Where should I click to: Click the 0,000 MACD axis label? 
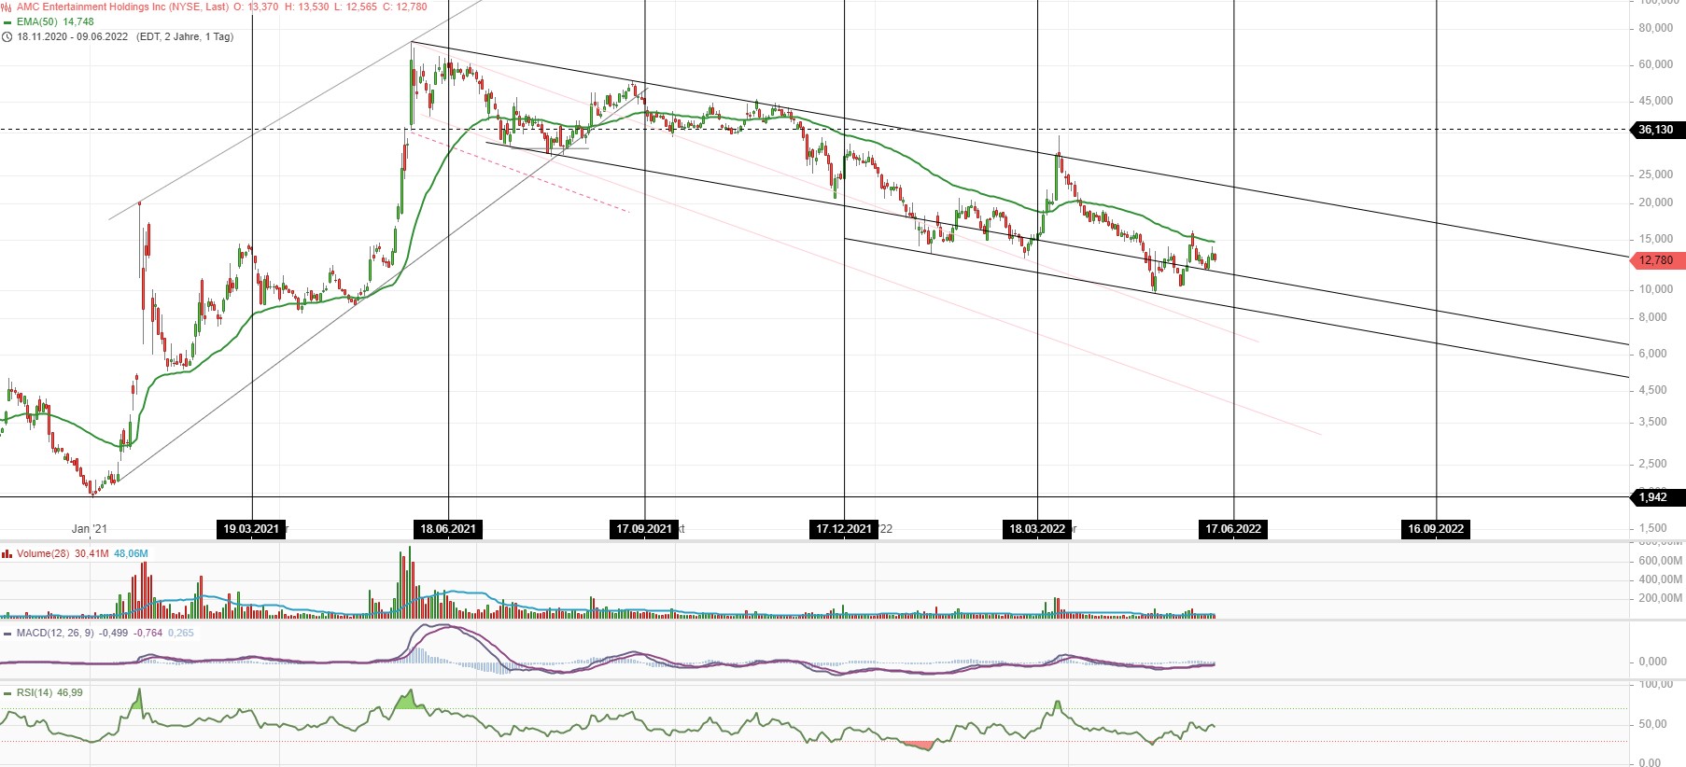click(x=1653, y=662)
